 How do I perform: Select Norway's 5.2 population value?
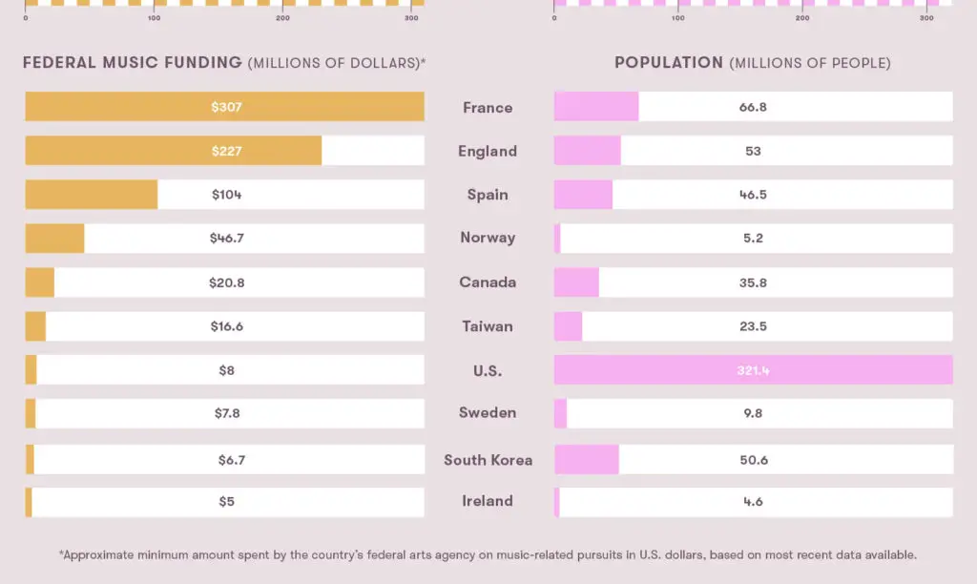pos(753,239)
